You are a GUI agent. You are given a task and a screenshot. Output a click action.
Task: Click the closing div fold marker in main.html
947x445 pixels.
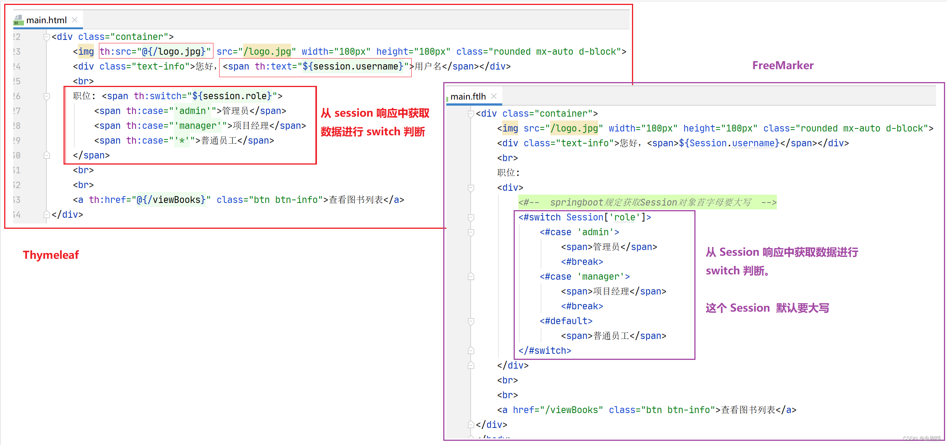[x=47, y=214]
